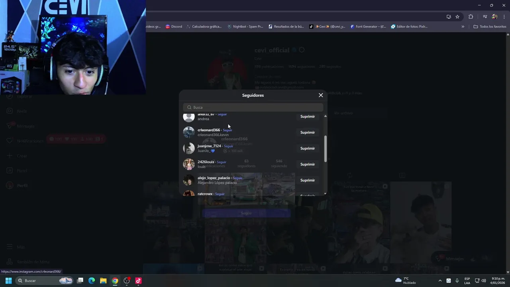Open the Todos los favoritos folder
This screenshot has width=510, height=287.
[x=490, y=27]
